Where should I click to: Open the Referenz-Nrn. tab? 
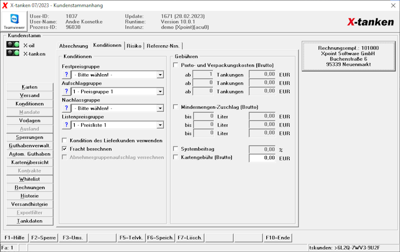click(x=163, y=46)
